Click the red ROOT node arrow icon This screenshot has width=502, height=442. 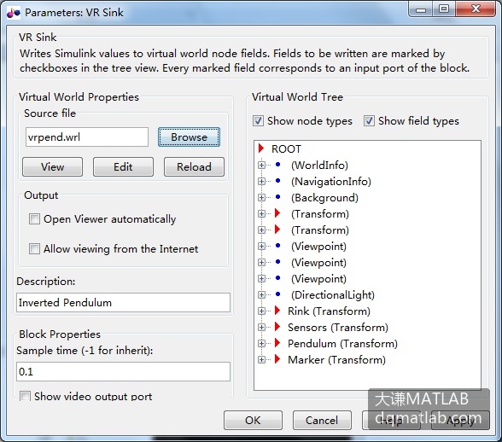(x=261, y=148)
